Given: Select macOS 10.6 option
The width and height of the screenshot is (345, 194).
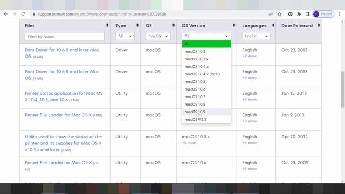Looking at the screenshot, I should [x=206, y=89].
